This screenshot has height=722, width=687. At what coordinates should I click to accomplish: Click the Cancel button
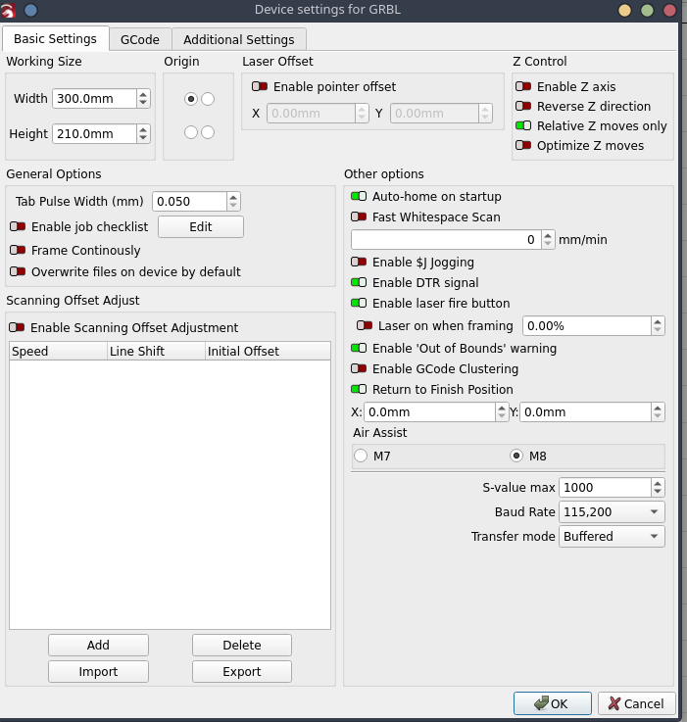click(637, 703)
